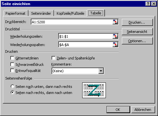158x116 pixels.
Task: Click range selector icon for Wiederholungsspalten
Action: pyautogui.click(x=115, y=45)
